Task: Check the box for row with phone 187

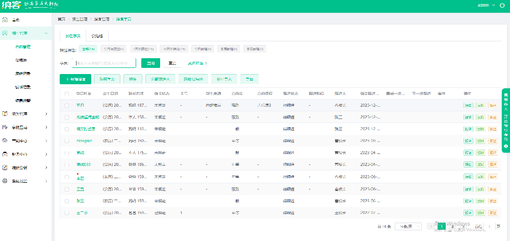Action: 67,106
